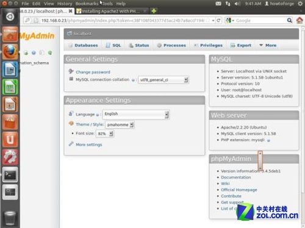The width and height of the screenshot is (305, 228).
Task: Open Ubuntu Software Center from launcher
Action: (10, 122)
